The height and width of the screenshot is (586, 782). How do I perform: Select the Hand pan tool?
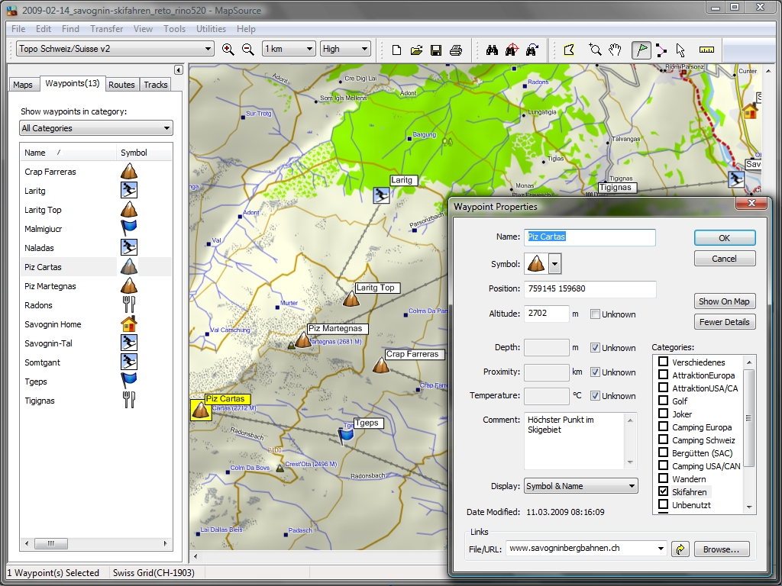615,50
